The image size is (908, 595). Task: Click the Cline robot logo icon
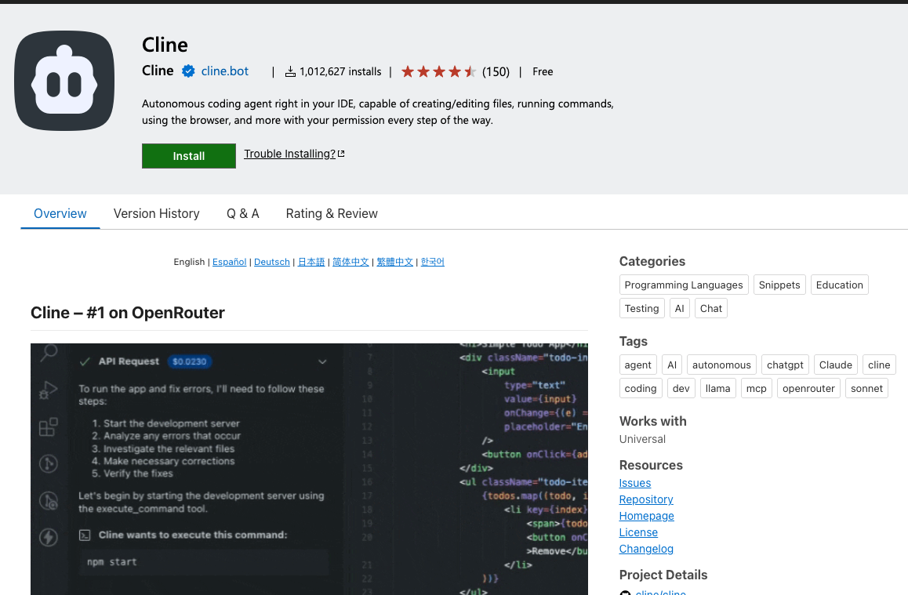pos(64,81)
